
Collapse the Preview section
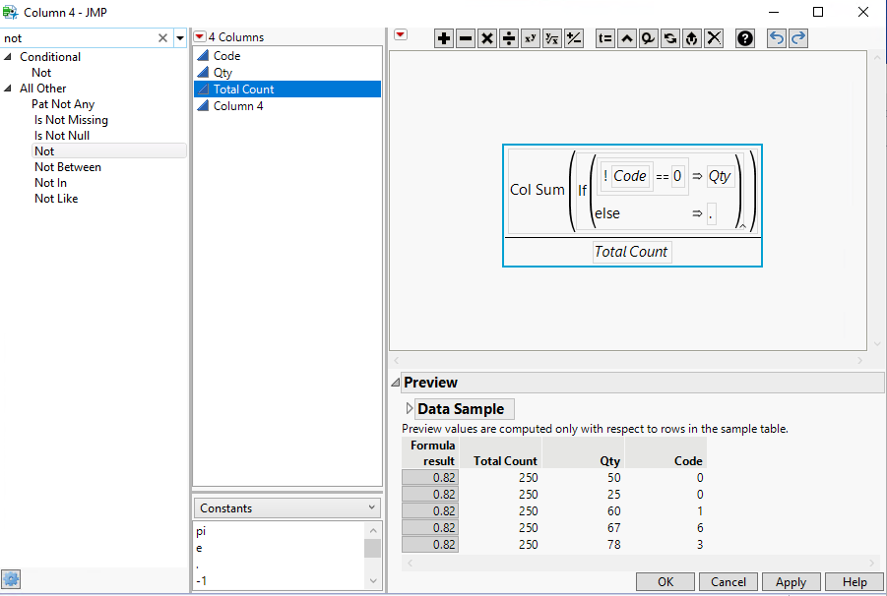point(396,383)
